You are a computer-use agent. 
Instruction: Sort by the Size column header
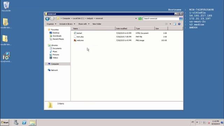[x=161, y=29]
